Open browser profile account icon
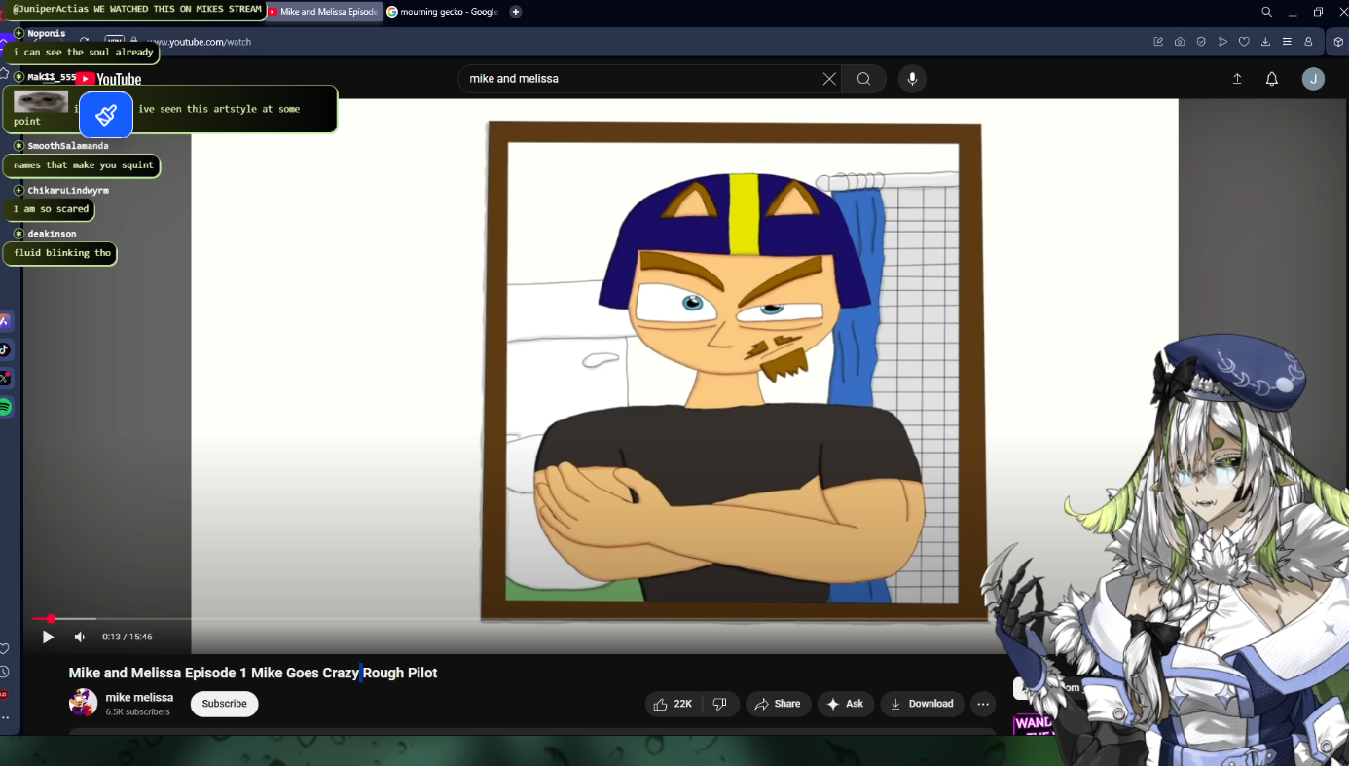The width and height of the screenshot is (1349, 766). (x=1308, y=42)
